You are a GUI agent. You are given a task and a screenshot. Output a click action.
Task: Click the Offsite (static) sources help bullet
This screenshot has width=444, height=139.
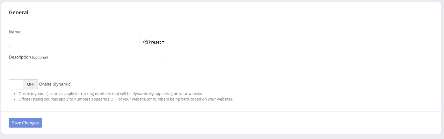click(126, 99)
